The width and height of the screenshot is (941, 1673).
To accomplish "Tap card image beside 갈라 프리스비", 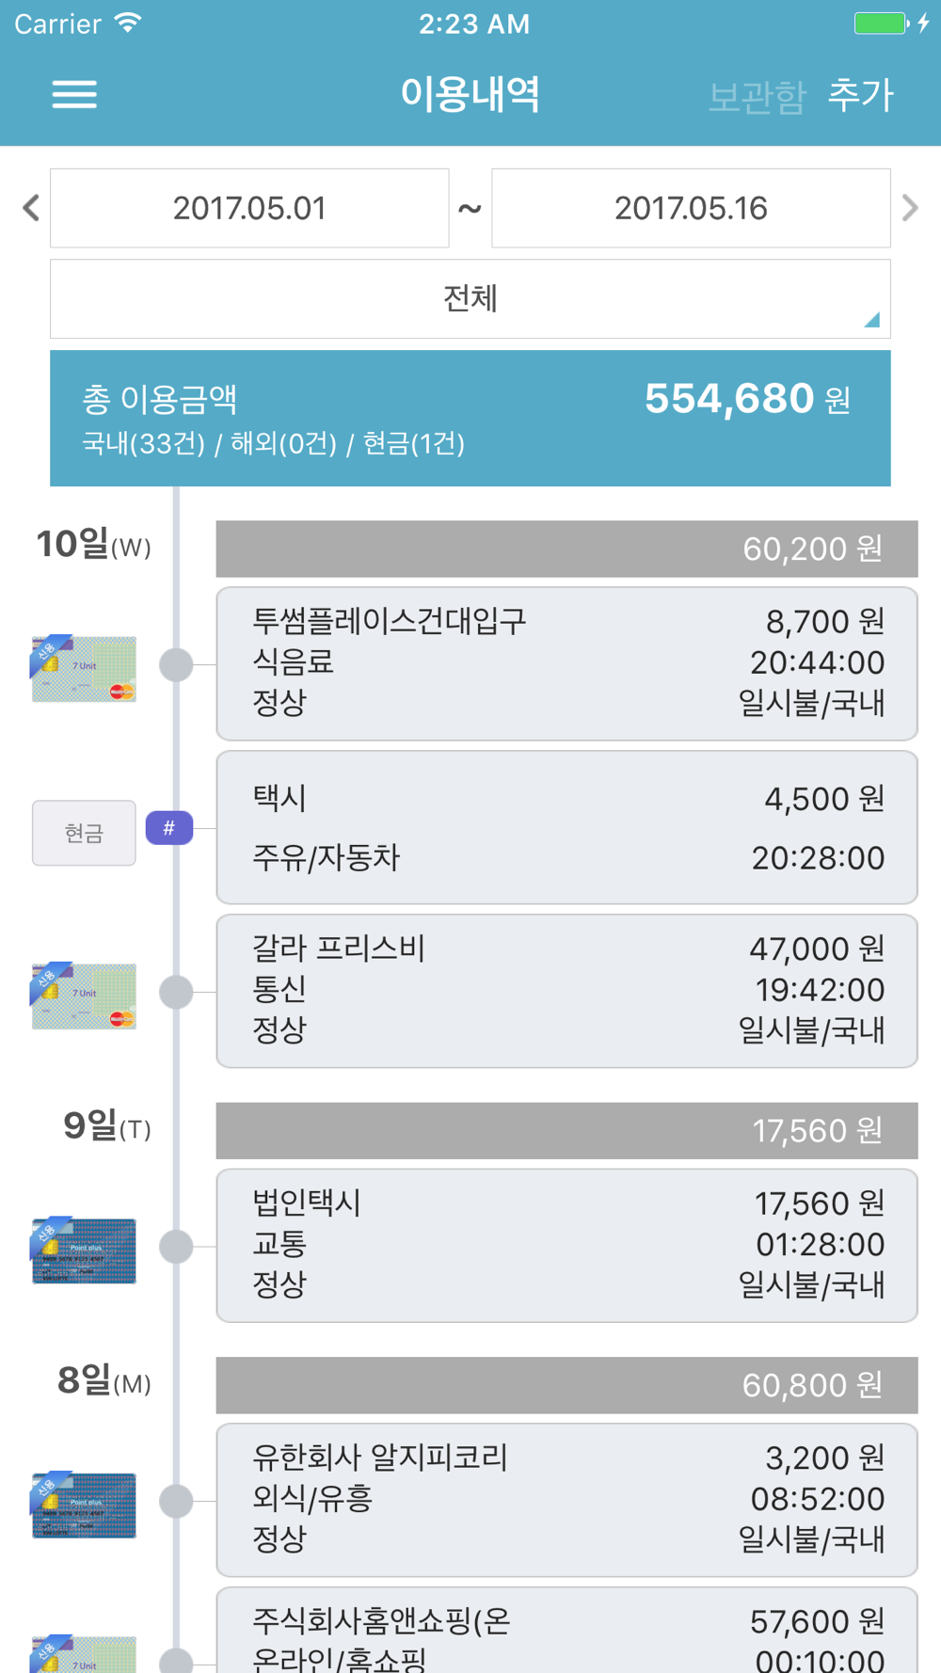I will pyautogui.click(x=84, y=995).
